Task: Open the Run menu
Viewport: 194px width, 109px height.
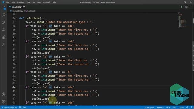Action: tap(39, 2)
